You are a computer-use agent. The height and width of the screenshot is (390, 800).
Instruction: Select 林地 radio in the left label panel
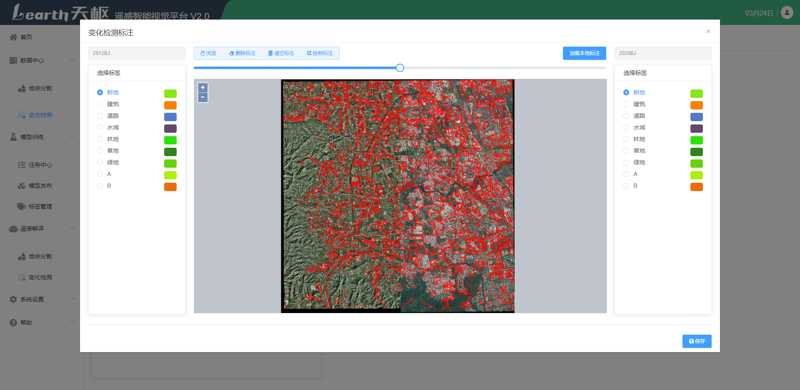pos(100,139)
